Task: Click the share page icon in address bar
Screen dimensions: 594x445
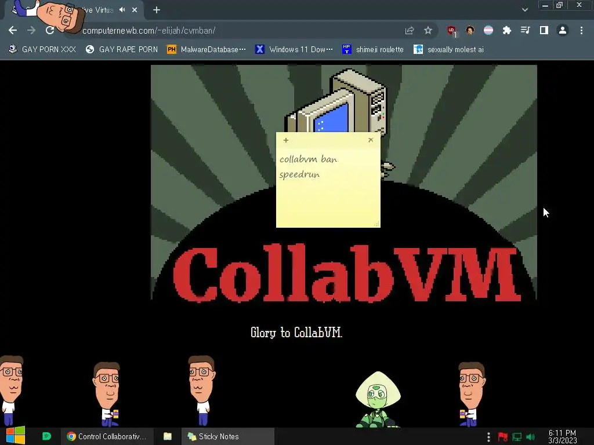Action: coord(409,30)
